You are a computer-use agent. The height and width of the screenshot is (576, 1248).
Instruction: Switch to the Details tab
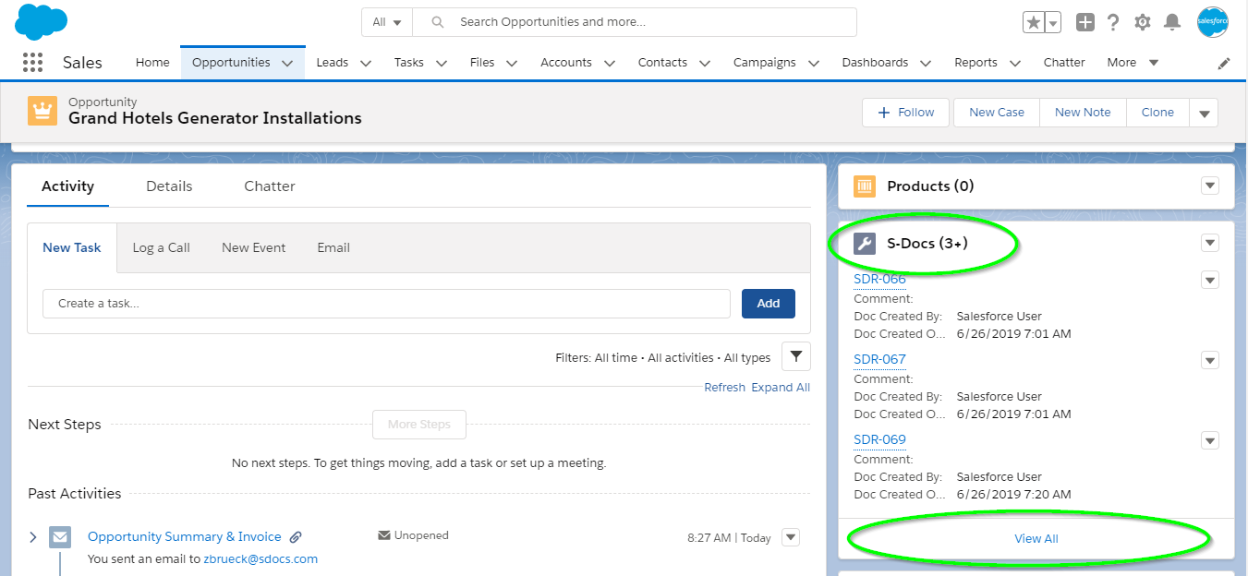pos(169,186)
